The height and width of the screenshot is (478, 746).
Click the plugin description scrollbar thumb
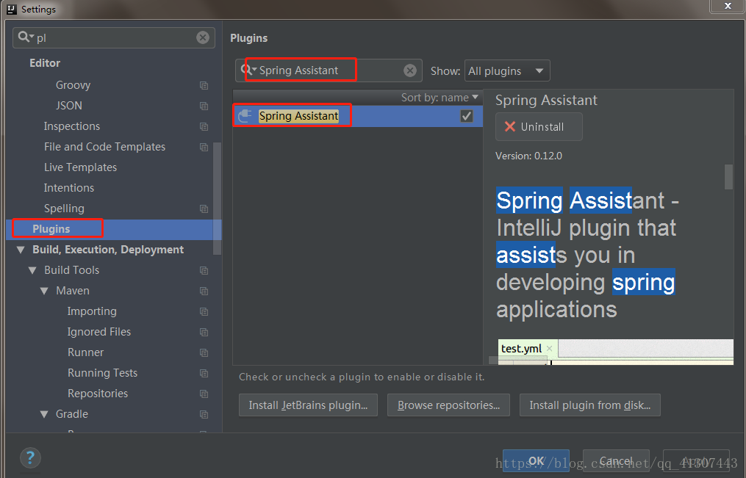click(728, 177)
